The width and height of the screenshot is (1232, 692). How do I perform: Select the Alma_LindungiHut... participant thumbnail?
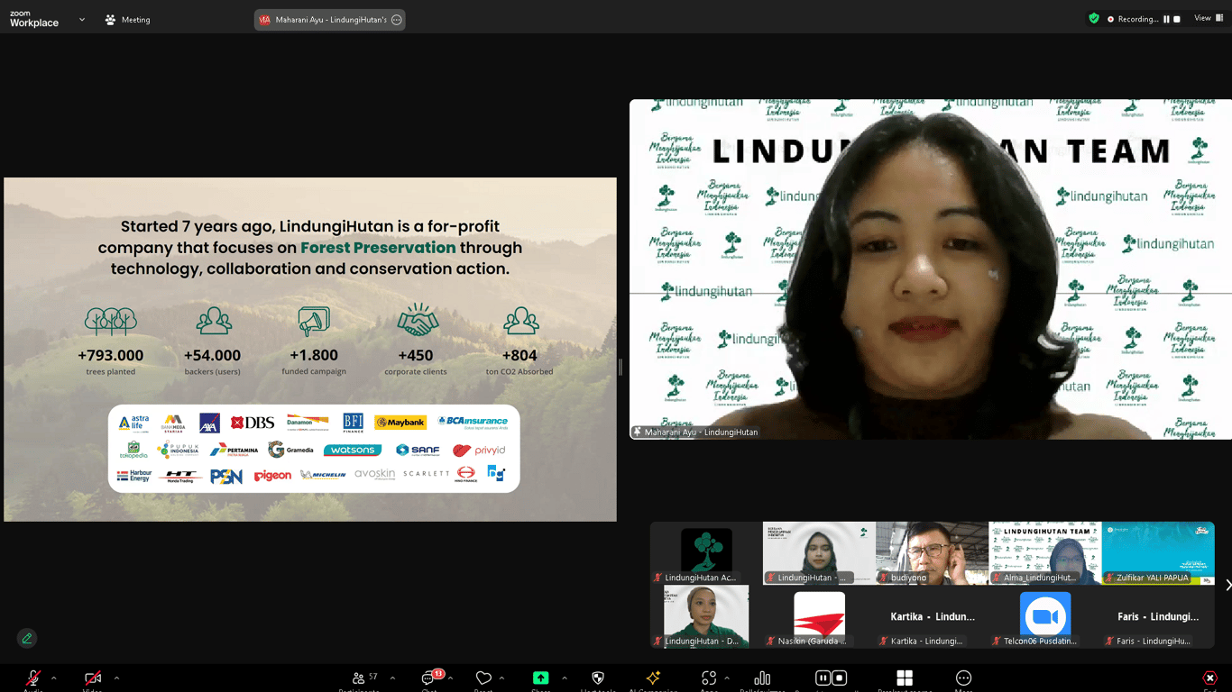[1044, 553]
